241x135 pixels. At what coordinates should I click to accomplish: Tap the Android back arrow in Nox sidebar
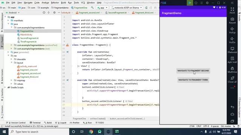232,107
